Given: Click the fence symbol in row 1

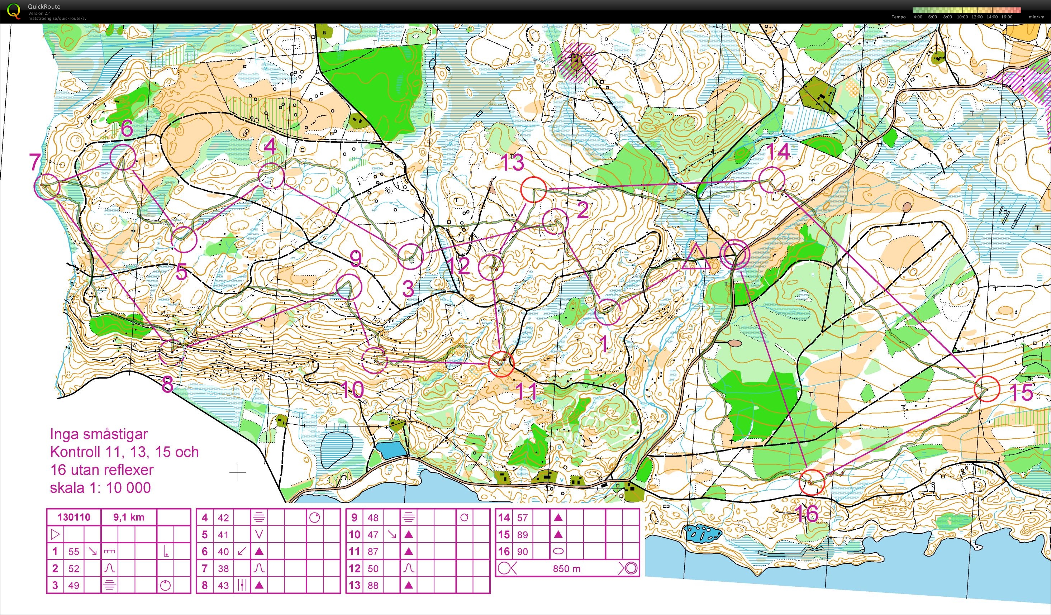Looking at the screenshot, I should click(109, 551).
